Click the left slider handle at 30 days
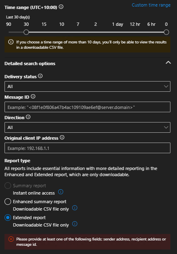 pyautogui.click(x=26, y=32)
